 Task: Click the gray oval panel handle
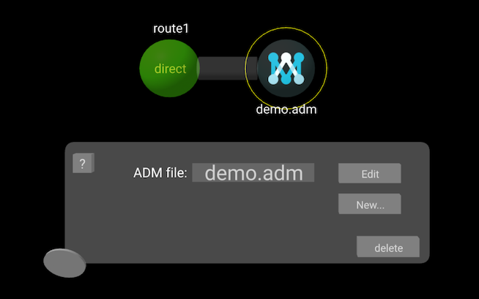coord(64,262)
